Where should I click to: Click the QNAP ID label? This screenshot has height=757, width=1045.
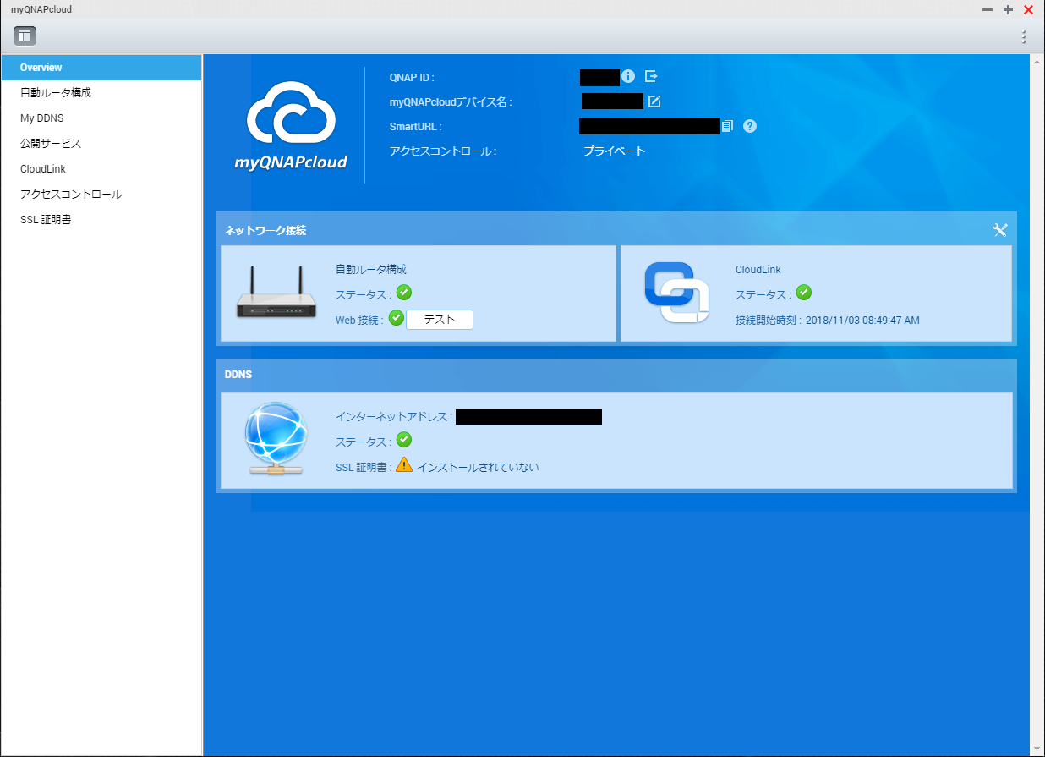(412, 77)
